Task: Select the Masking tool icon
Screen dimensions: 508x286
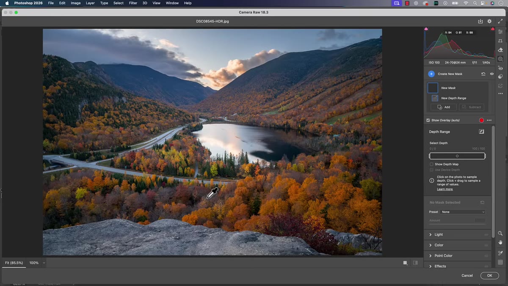Action: [500, 59]
